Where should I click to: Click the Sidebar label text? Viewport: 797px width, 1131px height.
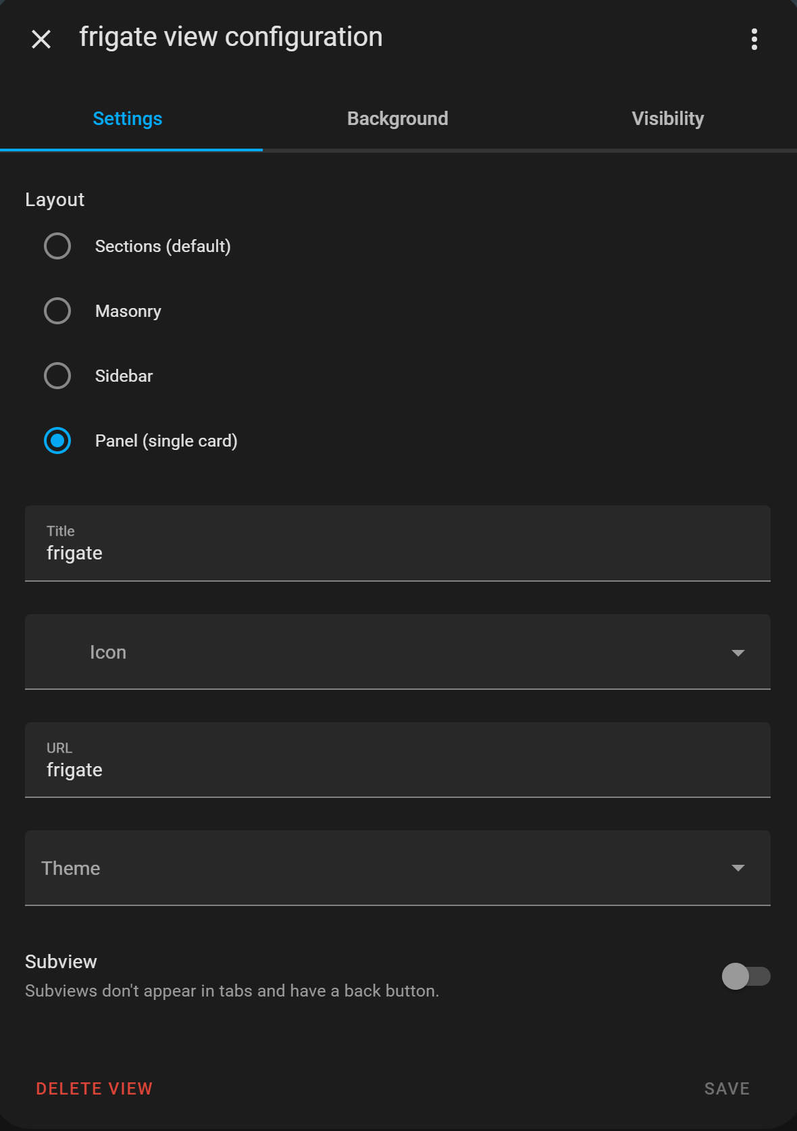click(124, 376)
